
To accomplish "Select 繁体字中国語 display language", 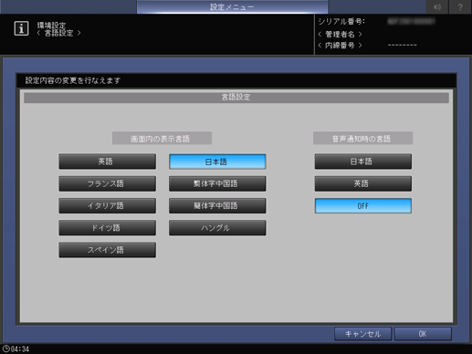I will [x=217, y=183].
